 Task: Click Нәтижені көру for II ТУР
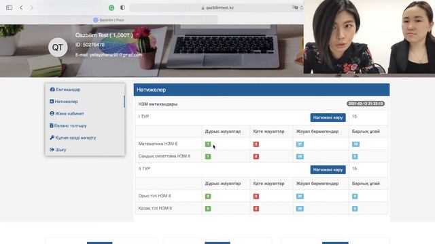coord(328,169)
